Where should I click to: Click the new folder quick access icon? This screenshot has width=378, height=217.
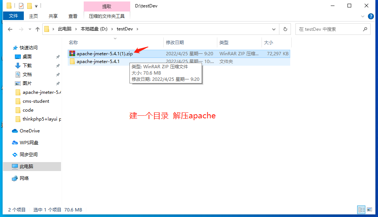(29, 6)
